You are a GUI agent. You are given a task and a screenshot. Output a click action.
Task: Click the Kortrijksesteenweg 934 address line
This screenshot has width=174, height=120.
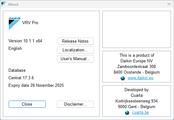coord(137,101)
